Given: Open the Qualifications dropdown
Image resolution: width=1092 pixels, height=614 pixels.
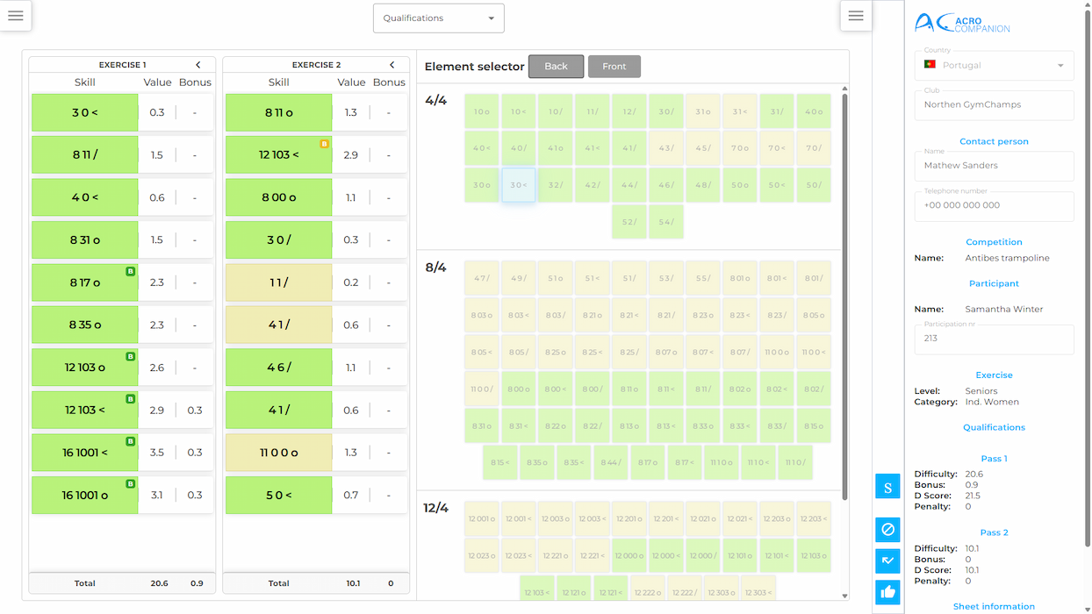Looking at the screenshot, I should pyautogui.click(x=439, y=18).
